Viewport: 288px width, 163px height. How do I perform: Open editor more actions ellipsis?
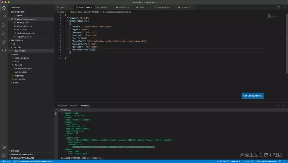[x=284, y=7]
